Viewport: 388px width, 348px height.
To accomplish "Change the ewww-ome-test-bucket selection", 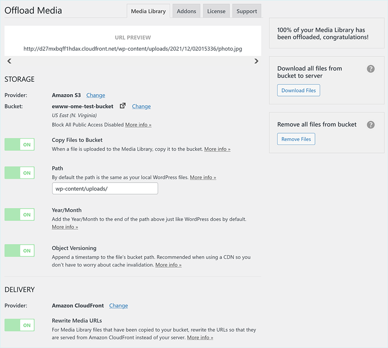I will click(x=141, y=106).
